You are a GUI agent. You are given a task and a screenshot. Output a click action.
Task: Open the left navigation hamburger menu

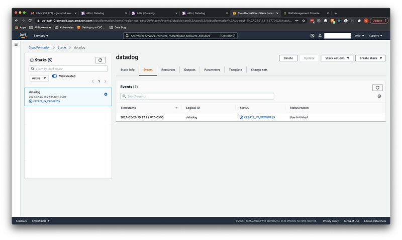point(16,44)
